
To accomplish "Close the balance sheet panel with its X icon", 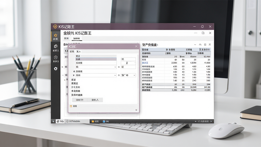I will coord(210,45).
